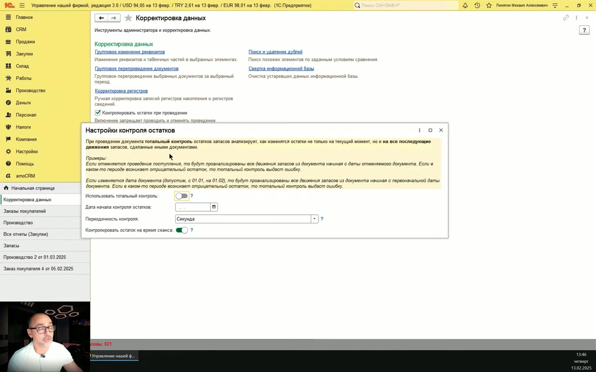Screen dimensions: 596x372
Task: Copy link to page icon
Action: [566, 18]
